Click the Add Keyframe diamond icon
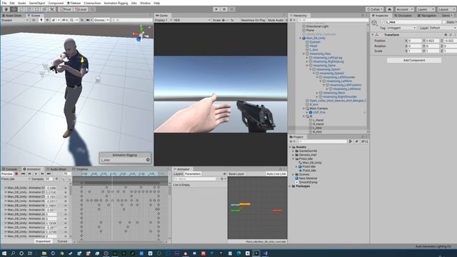The width and height of the screenshot is (457, 257). 56,179
